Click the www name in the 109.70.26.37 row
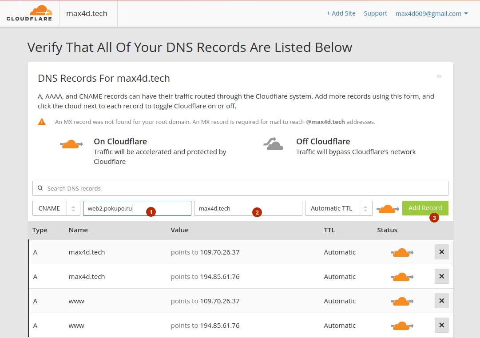The width and height of the screenshot is (480, 338). 76,302
